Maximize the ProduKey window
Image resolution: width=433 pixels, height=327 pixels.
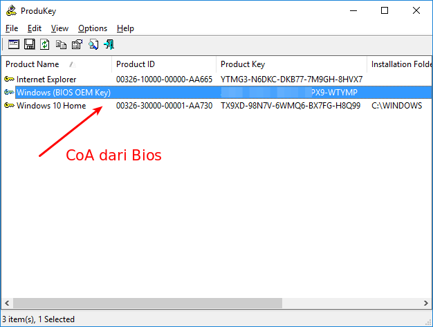tap(385, 11)
